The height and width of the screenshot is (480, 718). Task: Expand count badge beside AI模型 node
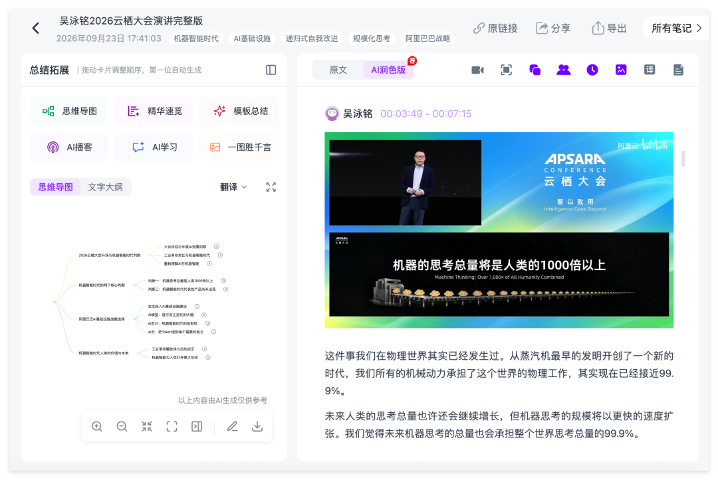(204, 315)
